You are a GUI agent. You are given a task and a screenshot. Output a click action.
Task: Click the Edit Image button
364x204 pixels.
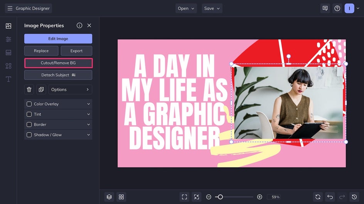coord(58,39)
